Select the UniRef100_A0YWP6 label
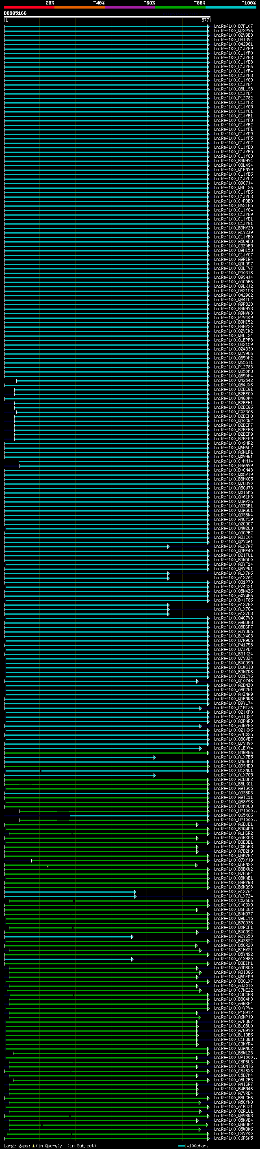This screenshot has height=1149, width=260. 233,596
